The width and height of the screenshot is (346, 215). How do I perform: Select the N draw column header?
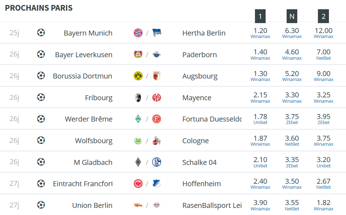pos(292,16)
